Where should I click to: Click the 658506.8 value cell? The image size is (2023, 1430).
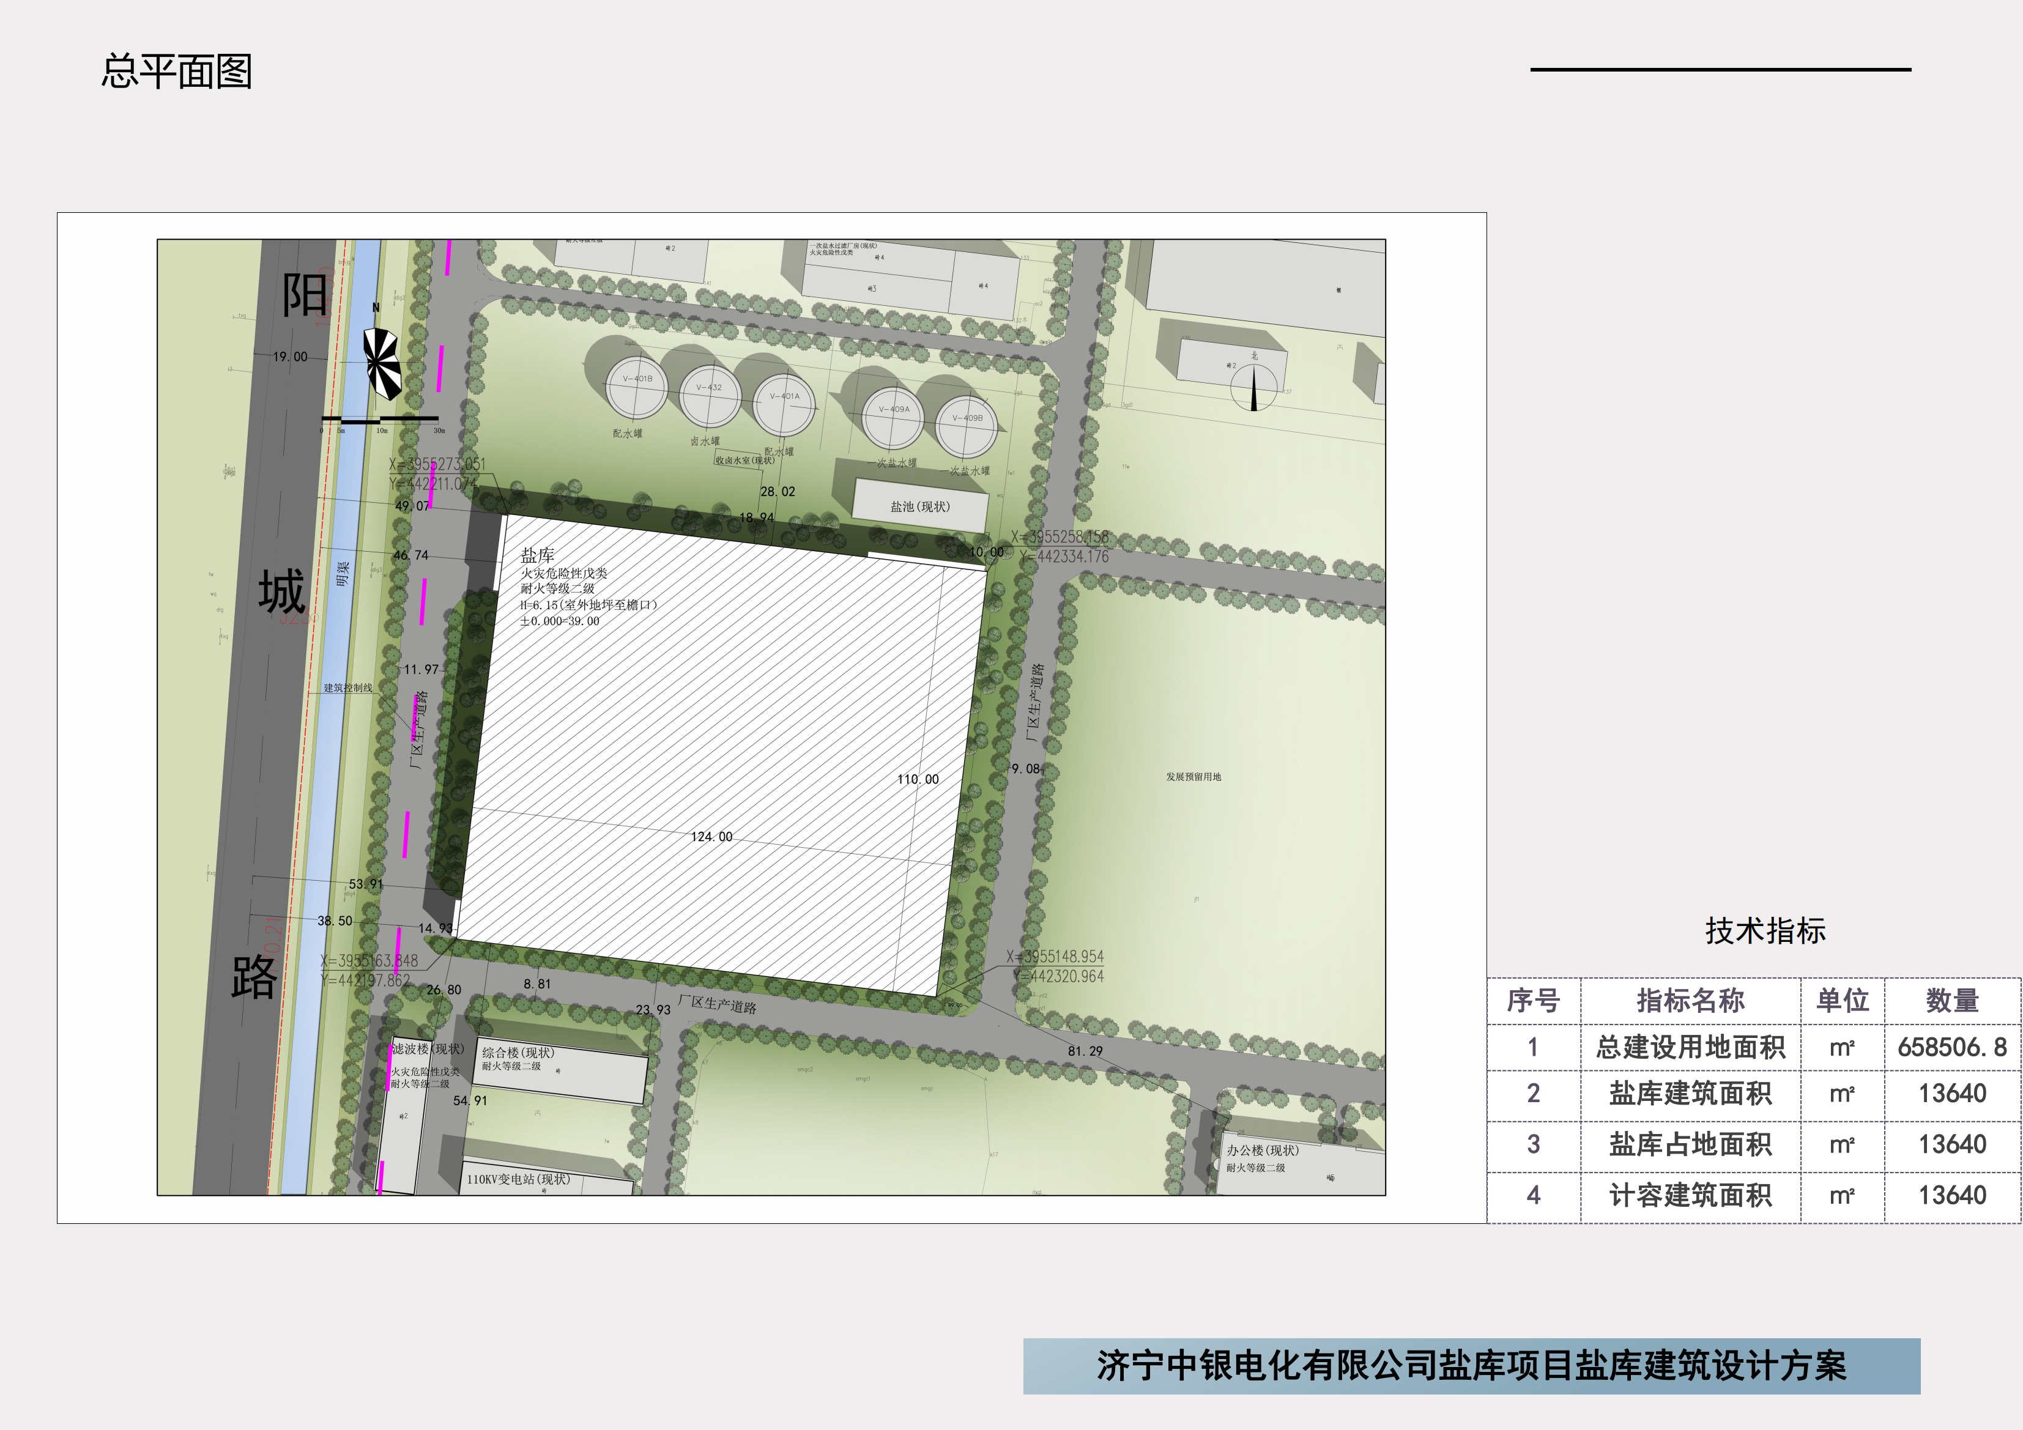point(1951,1048)
